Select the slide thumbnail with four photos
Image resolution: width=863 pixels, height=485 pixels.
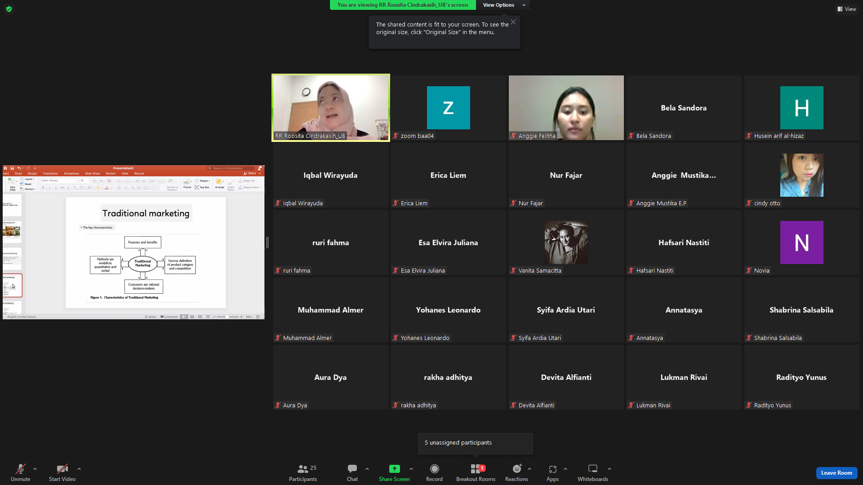(x=12, y=231)
